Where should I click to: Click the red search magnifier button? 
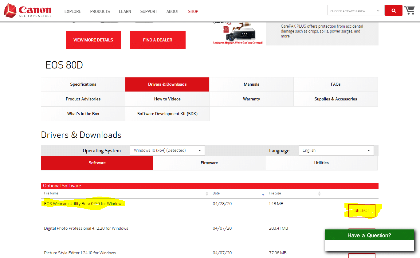pyautogui.click(x=394, y=10)
